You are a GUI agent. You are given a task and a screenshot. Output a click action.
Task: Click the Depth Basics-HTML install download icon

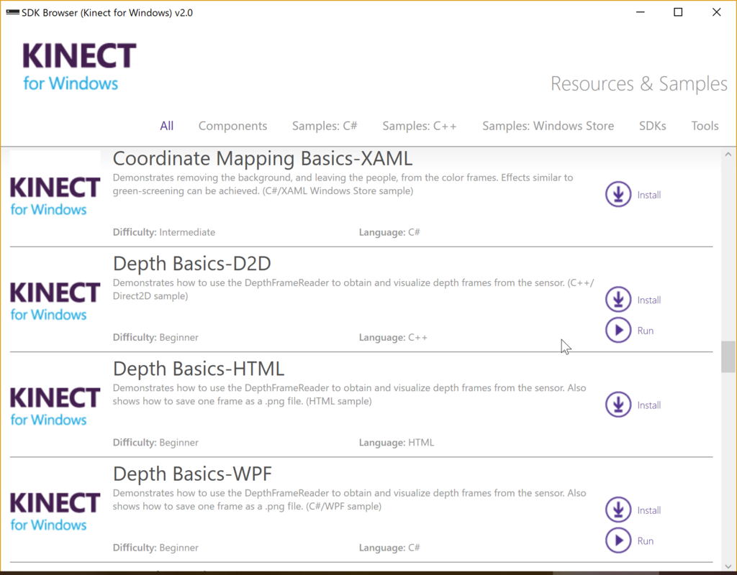(618, 405)
